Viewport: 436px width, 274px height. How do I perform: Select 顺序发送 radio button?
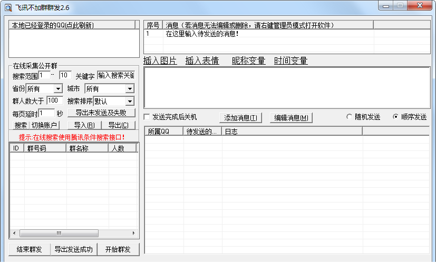click(395, 117)
